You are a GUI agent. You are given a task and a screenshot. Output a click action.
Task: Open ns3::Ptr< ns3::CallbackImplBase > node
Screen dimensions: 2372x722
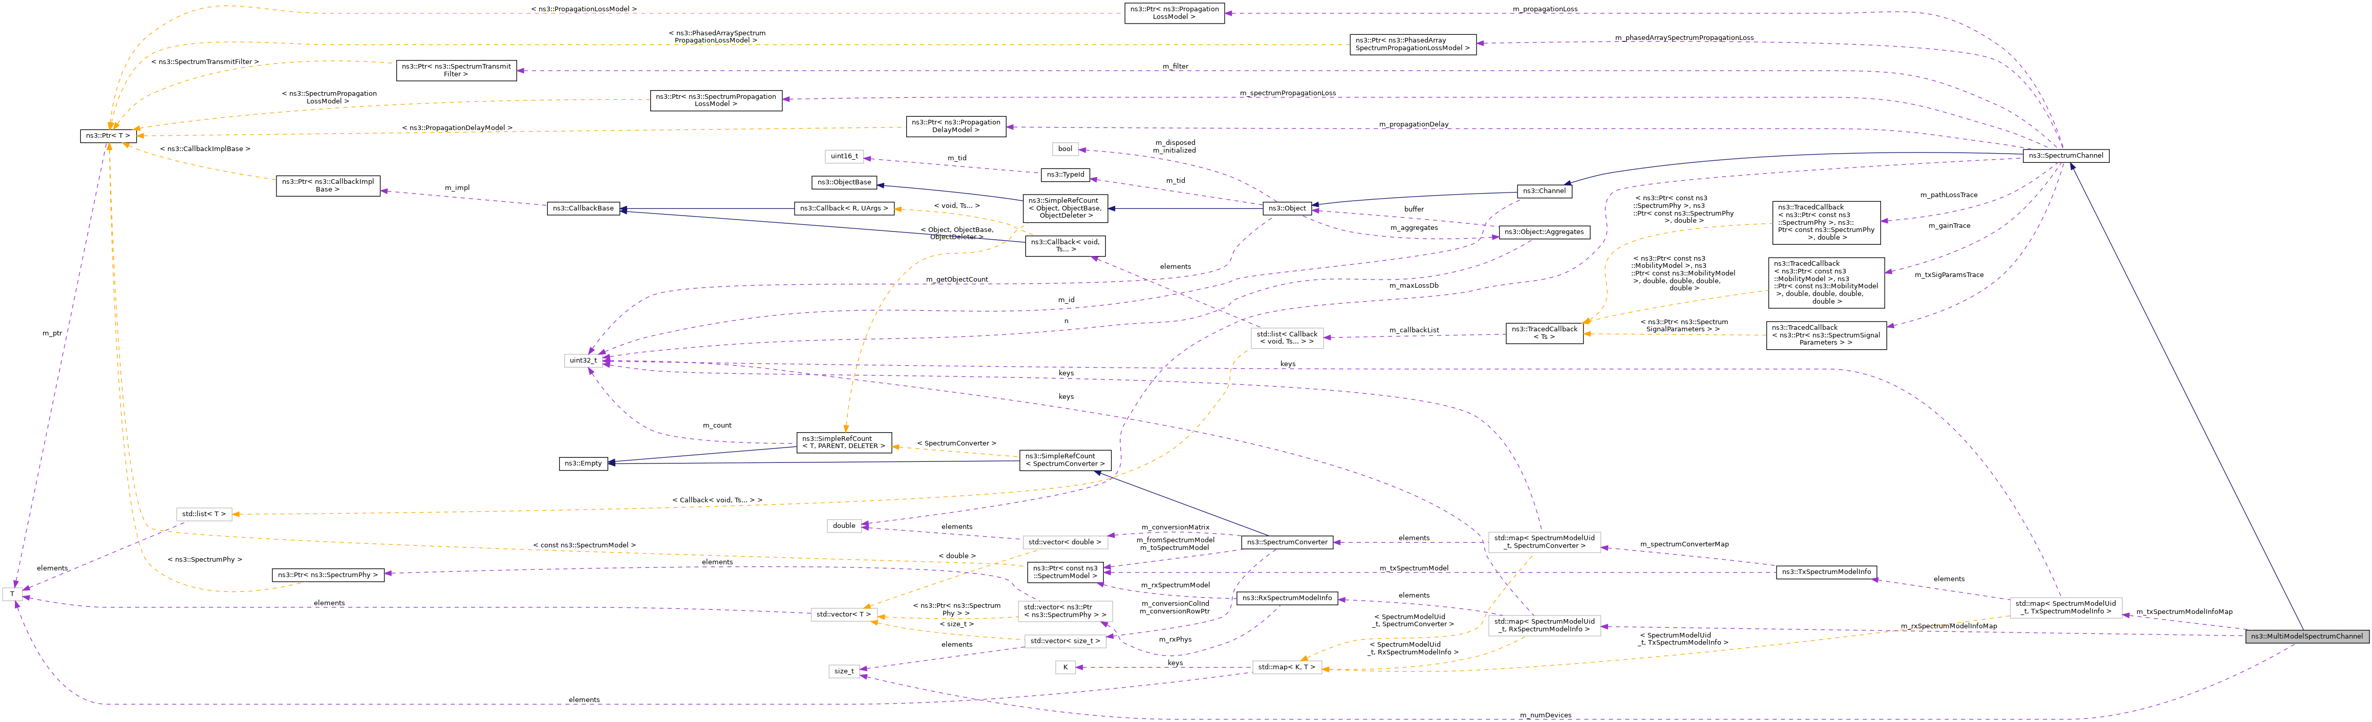coord(328,185)
